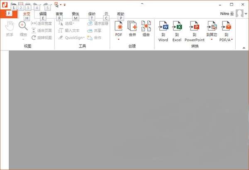Select the Hand (抓手) tool
This screenshot has width=249, height=170.
tap(10, 29)
